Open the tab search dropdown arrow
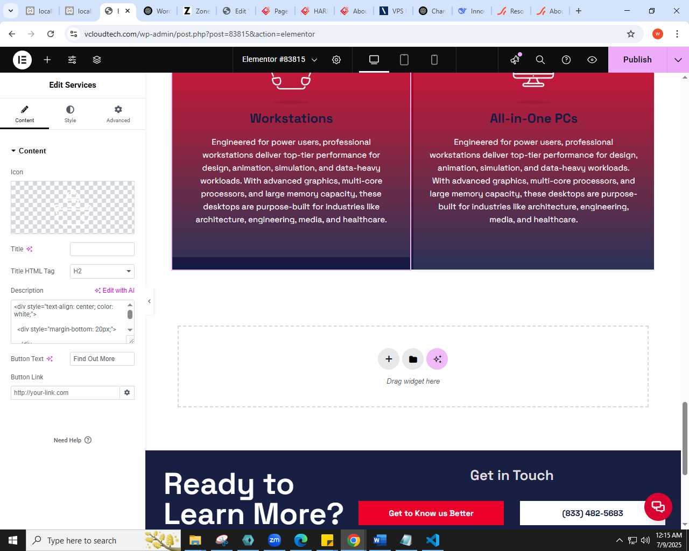The image size is (689, 551). point(10,11)
